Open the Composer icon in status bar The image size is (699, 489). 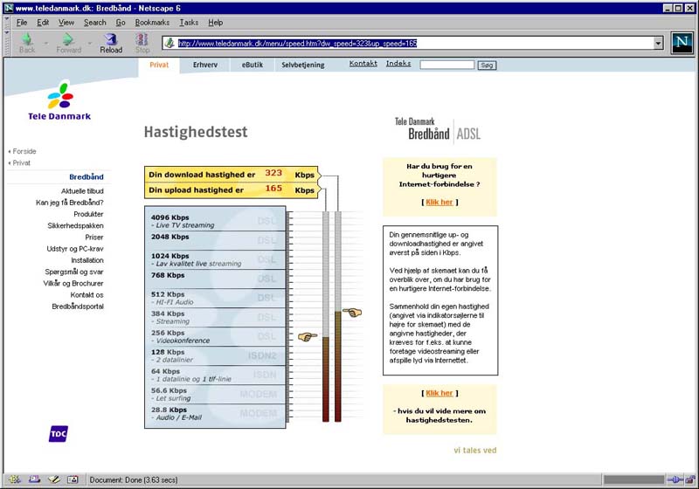click(54, 479)
